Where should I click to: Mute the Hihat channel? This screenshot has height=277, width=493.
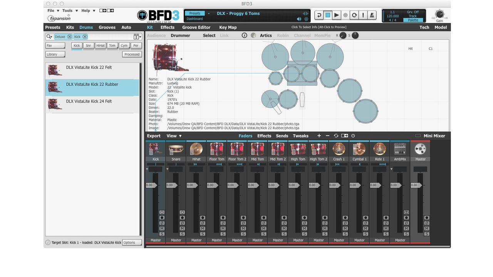203,229
